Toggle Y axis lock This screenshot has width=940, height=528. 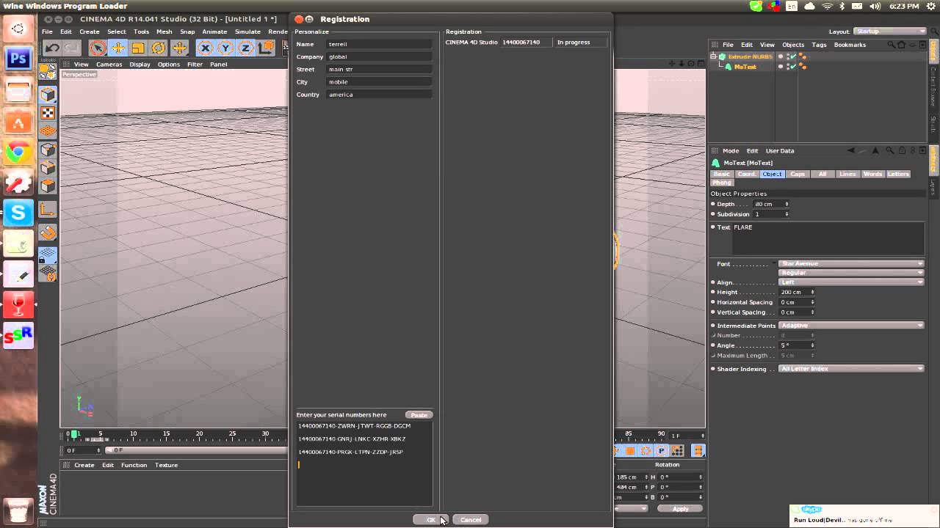point(225,48)
